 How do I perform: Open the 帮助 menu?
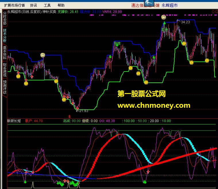61,5
